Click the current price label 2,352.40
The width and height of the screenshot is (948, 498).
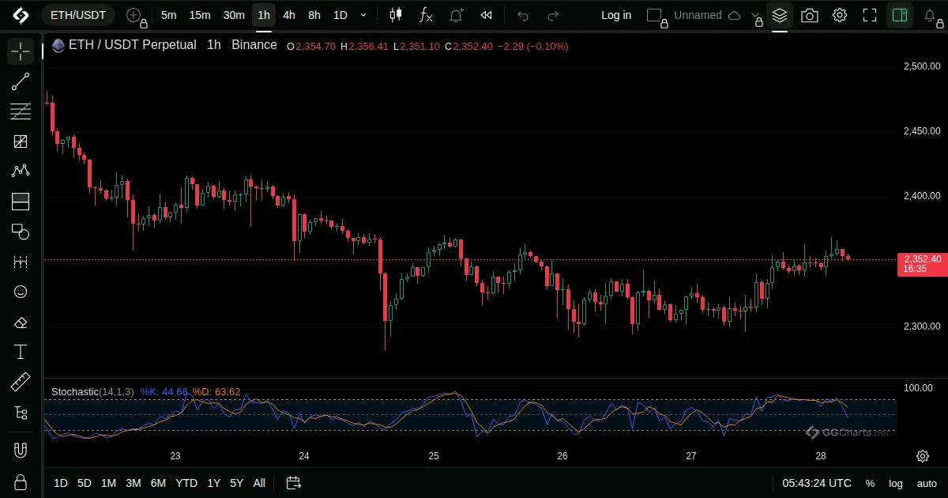(923, 264)
